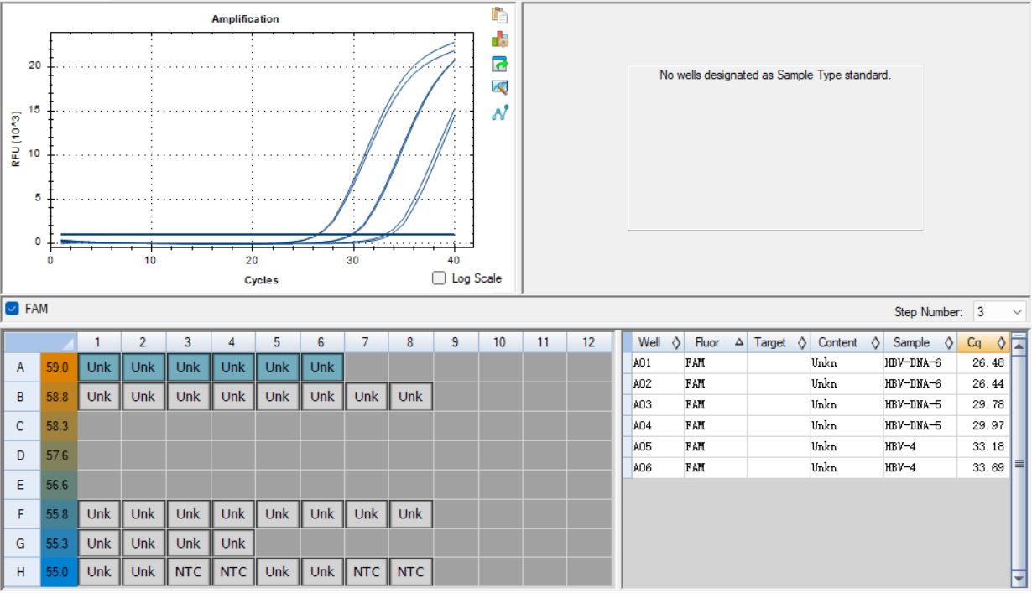
Task: Click Cq value 33.69
Action: pos(989,468)
